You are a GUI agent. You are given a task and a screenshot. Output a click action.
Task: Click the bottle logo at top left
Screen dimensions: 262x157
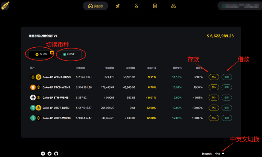click(5, 6)
